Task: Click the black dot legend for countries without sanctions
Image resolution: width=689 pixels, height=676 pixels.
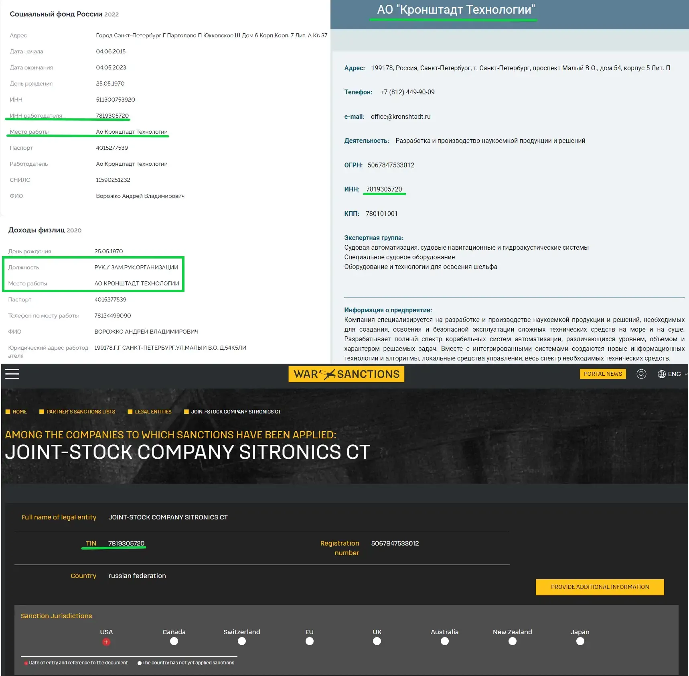Action: pyautogui.click(x=139, y=663)
